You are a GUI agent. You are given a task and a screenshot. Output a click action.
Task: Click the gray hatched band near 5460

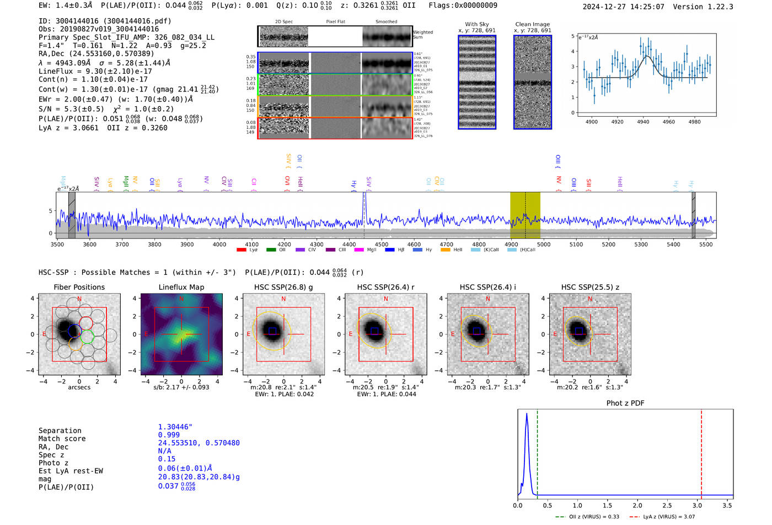coord(693,215)
